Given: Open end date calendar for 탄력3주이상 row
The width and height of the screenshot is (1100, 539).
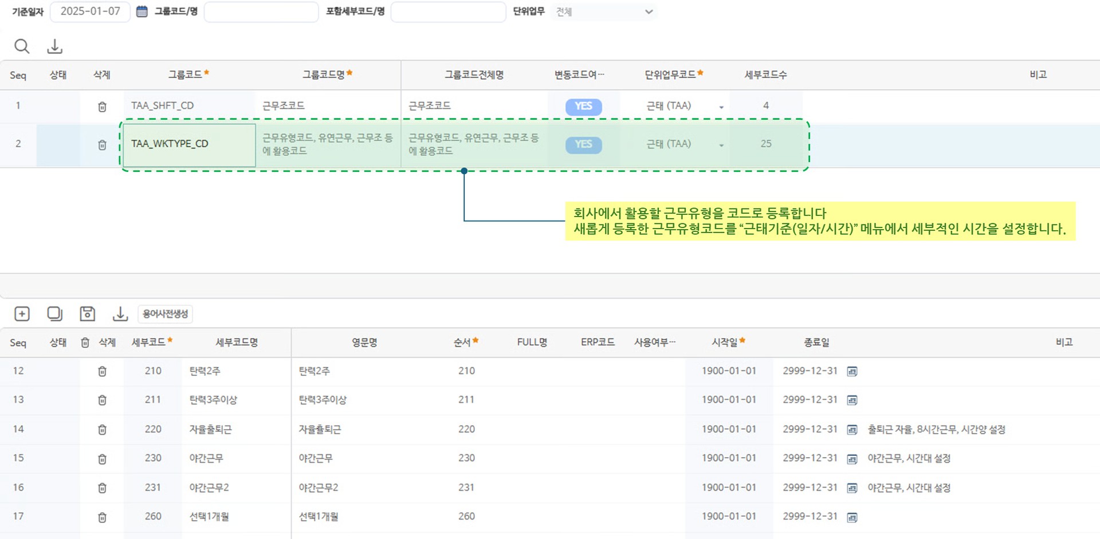Looking at the screenshot, I should coord(852,400).
